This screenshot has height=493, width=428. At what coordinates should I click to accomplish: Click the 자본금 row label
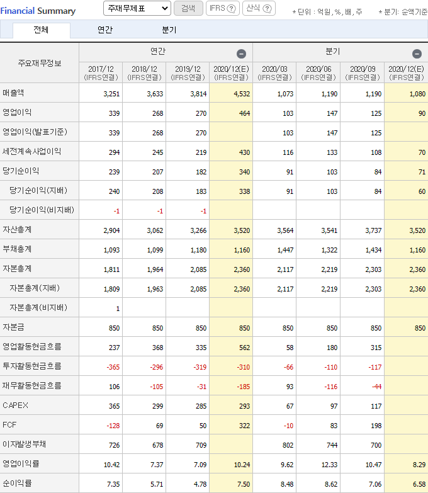(13, 327)
